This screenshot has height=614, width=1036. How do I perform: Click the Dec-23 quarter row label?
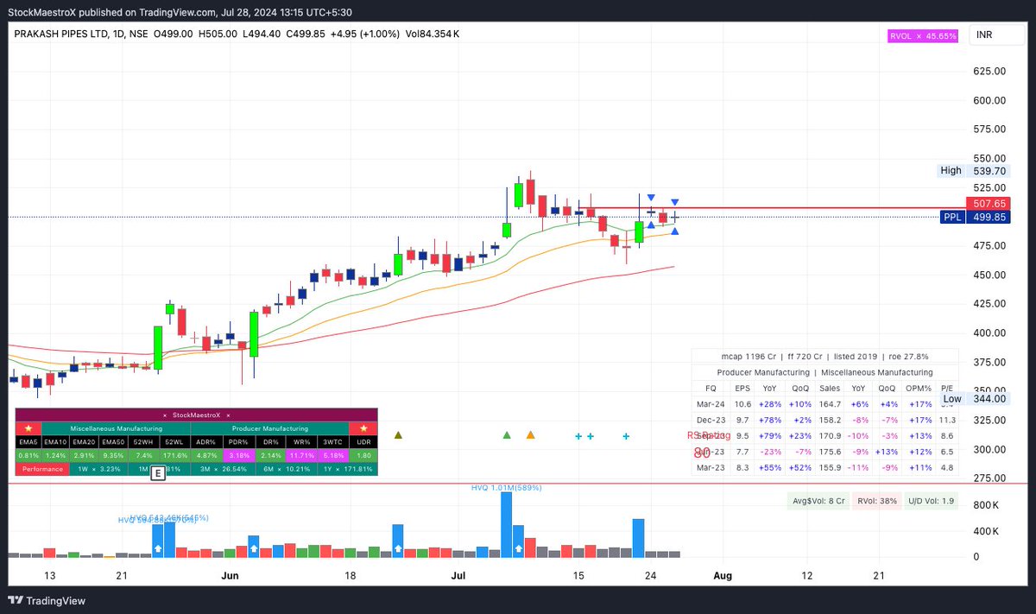click(x=711, y=420)
